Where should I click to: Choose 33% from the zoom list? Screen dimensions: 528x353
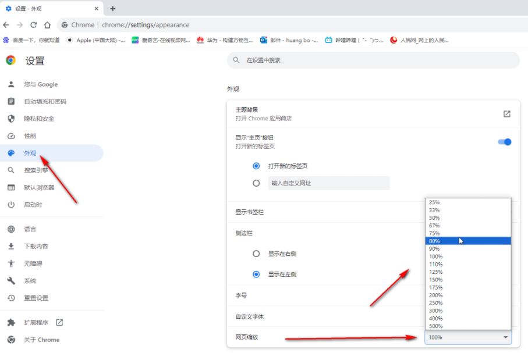tap(468, 210)
